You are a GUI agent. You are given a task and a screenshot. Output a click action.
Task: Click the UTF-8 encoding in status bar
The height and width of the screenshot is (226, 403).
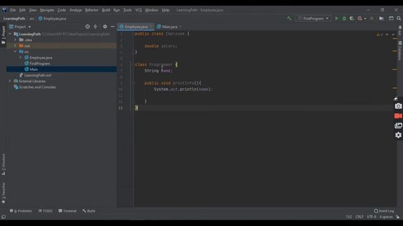coord(372,217)
